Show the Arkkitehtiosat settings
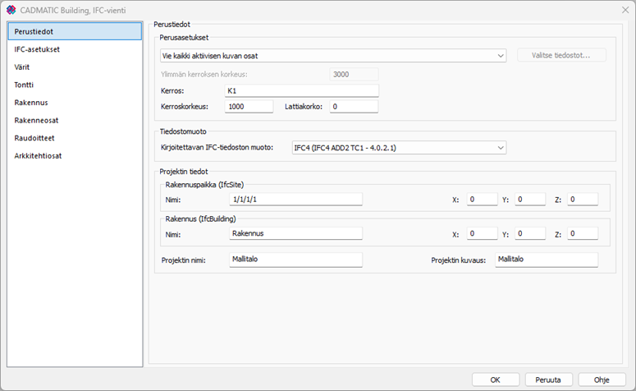The image size is (636, 391). click(x=38, y=155)
